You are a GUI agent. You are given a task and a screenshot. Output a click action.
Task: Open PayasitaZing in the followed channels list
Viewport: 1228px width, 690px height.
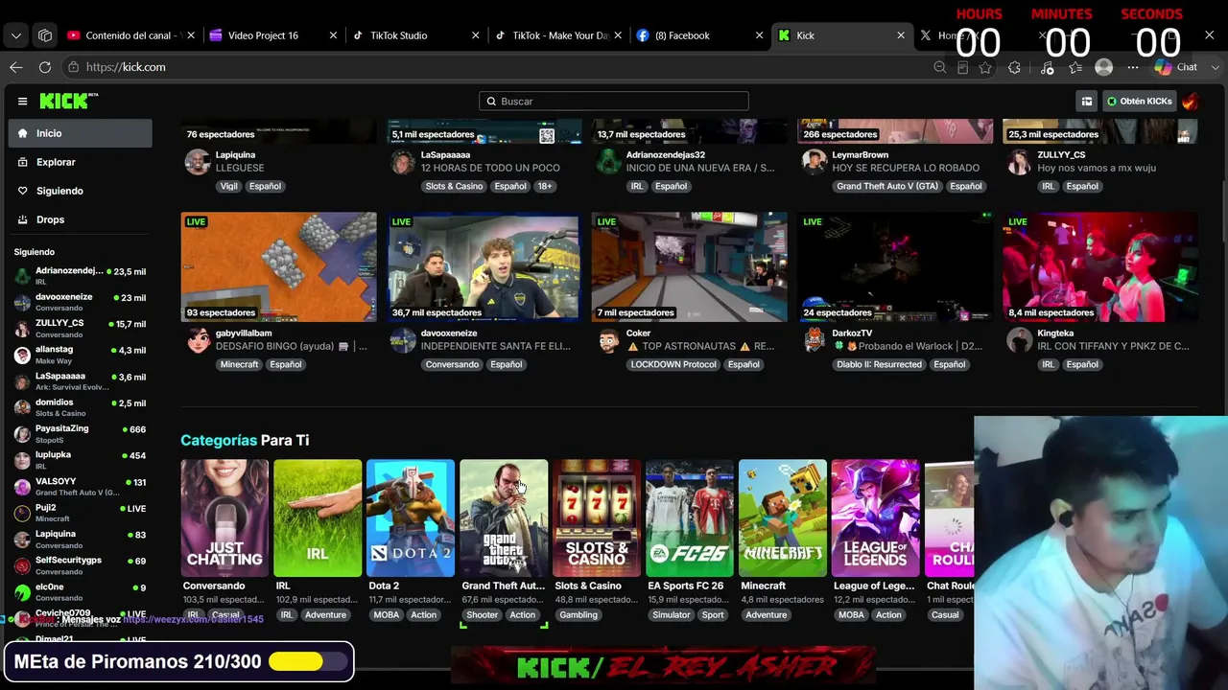click(80, 434)
